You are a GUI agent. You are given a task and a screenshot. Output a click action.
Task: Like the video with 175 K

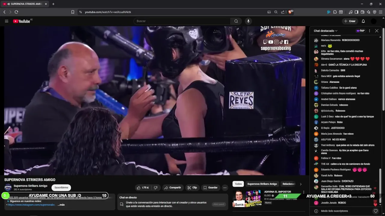click(143, 187)
